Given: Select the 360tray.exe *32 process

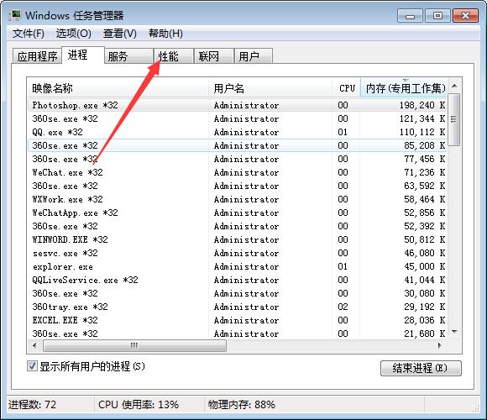Looking at the screenshot, I should pos(238,307).
